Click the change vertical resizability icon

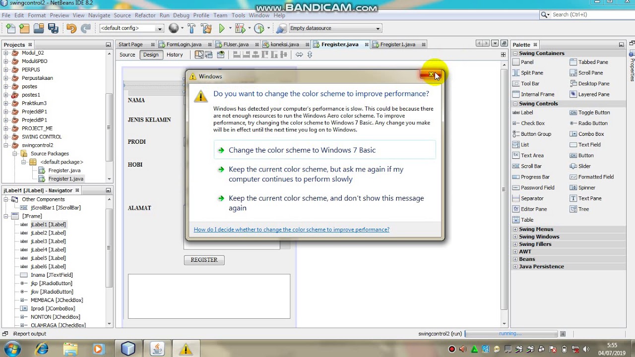tap(310, 55)
